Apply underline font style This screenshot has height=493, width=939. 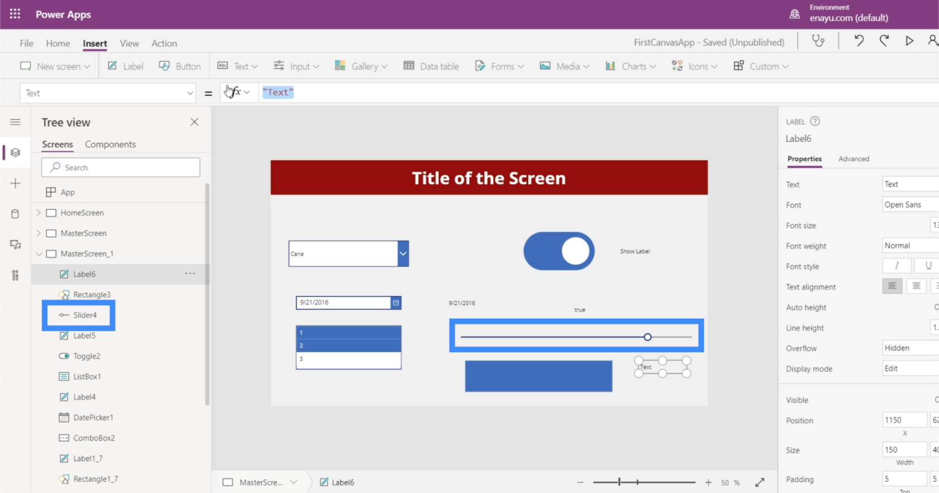coord(928,266)
